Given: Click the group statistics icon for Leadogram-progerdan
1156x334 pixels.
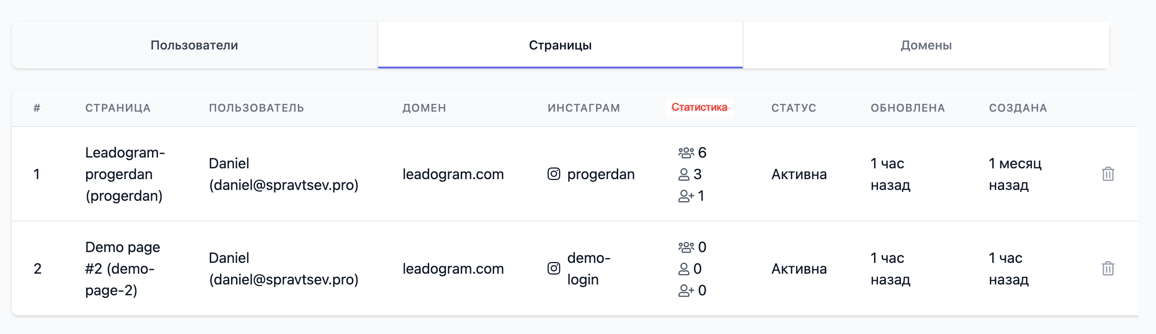Looking at the screenshot, I should tap(686, 153).
